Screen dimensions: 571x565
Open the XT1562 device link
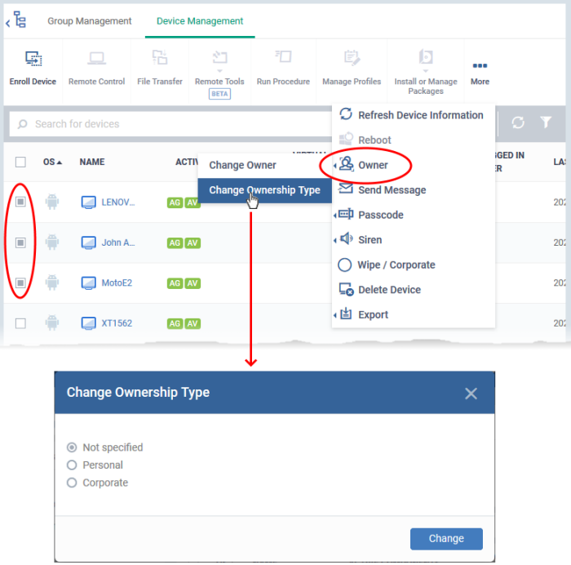tap(117, 323)
